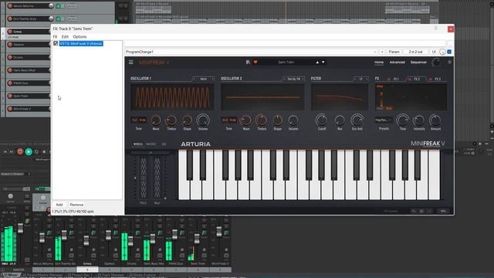Open the MiniFreak side panel settings icon
Image resolution: width=494 pixels, height=278 pixels.
449,62
